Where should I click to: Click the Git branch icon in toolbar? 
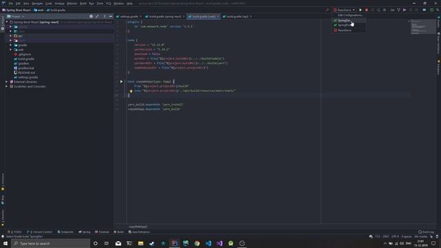click(398, 10)
